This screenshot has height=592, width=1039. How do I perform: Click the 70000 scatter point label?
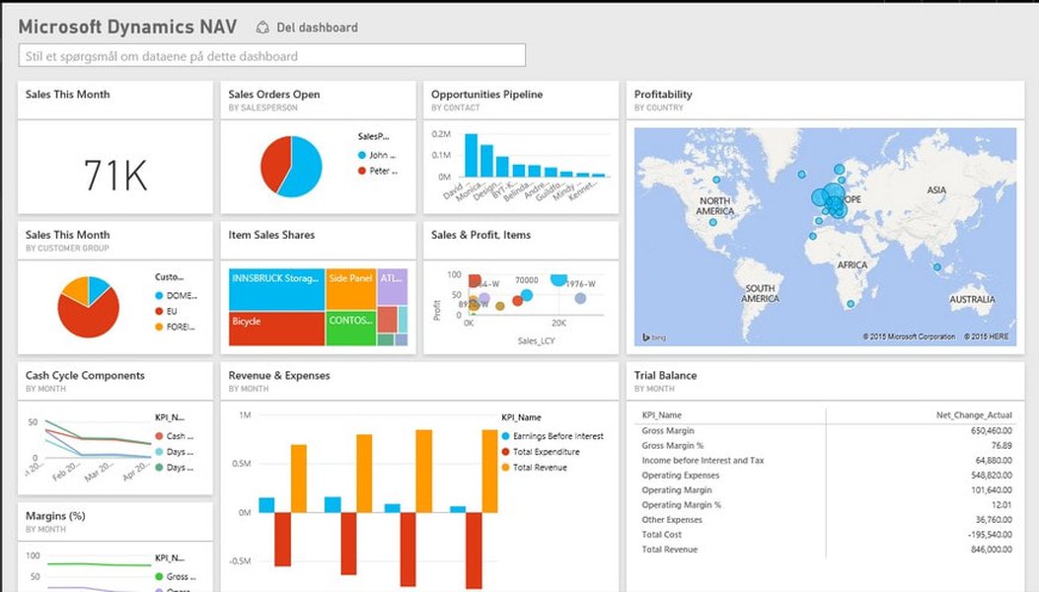[527, 280]
